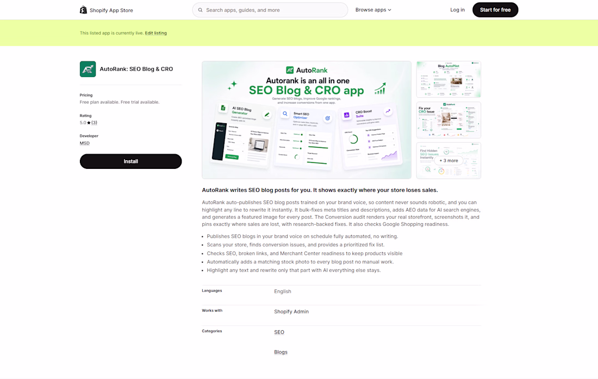Viewport: 598px width, 379px height.
Task: Click the AI SEO Blog Generator document icon
Action: tap(223, 108)
